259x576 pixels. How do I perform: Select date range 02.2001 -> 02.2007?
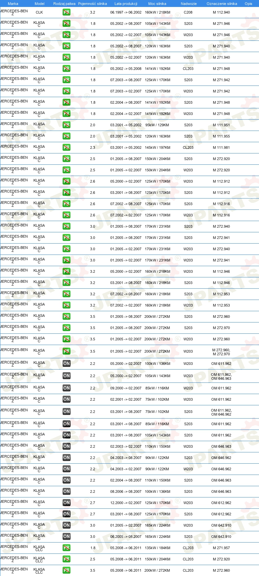[126, 399]
